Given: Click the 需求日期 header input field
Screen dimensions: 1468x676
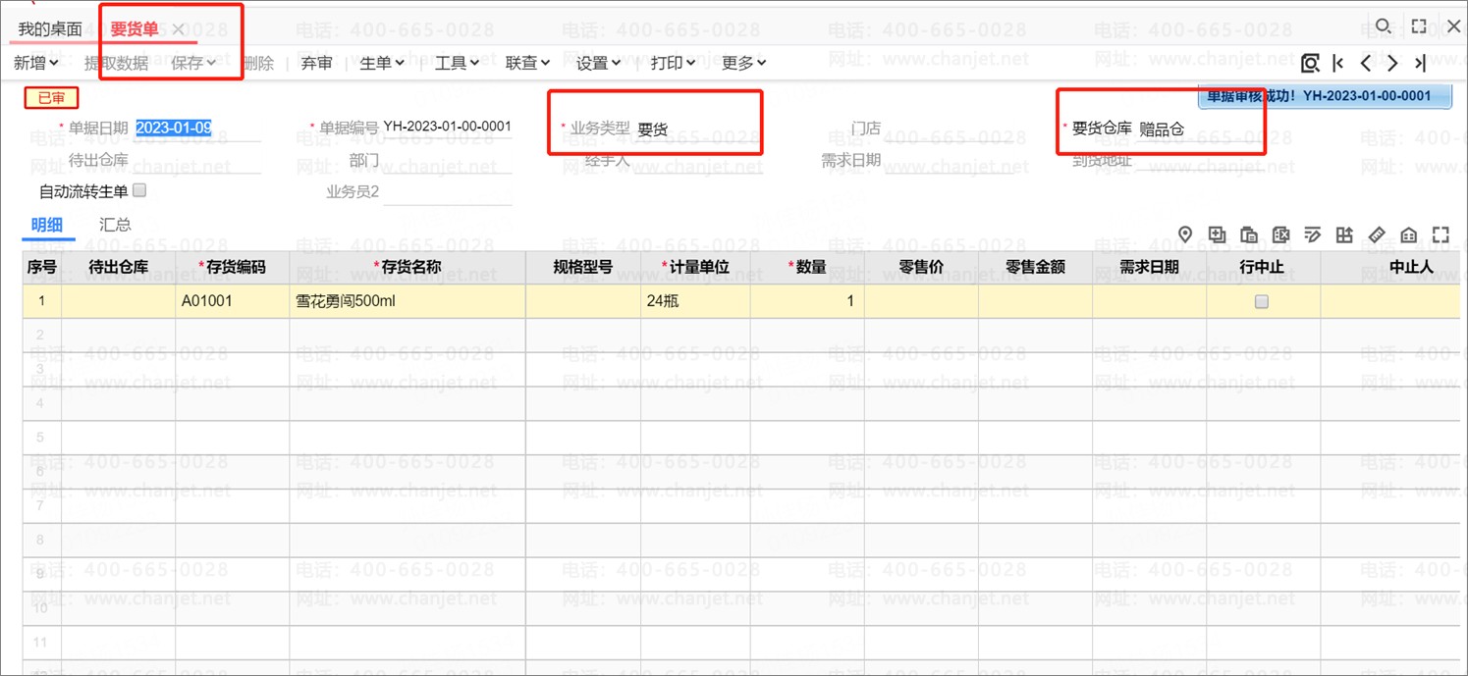Looking at the screenshot, I should pos(950,160).
